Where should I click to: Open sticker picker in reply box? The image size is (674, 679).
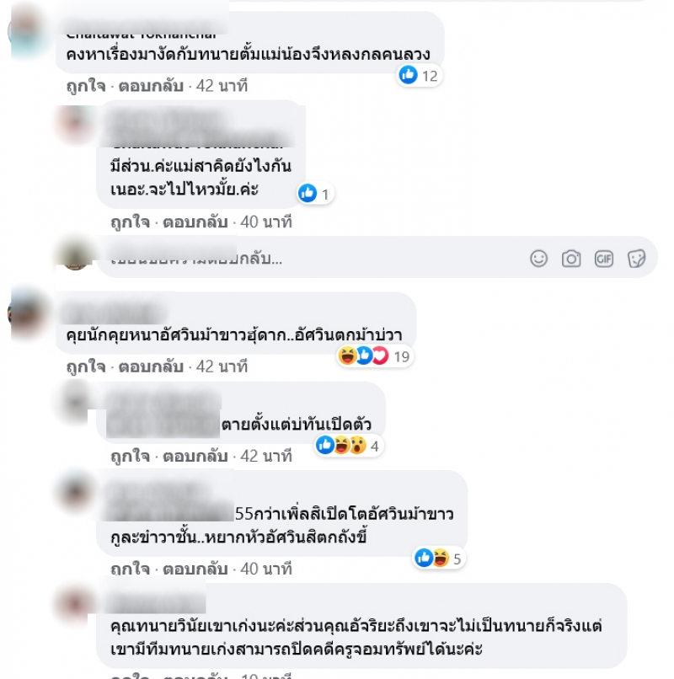click(636, 259)
